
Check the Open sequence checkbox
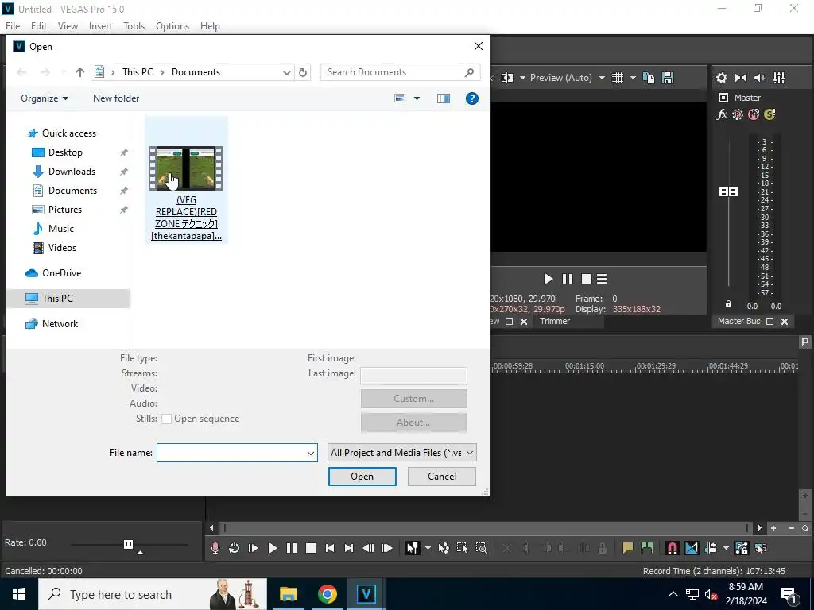coord(167,419)
